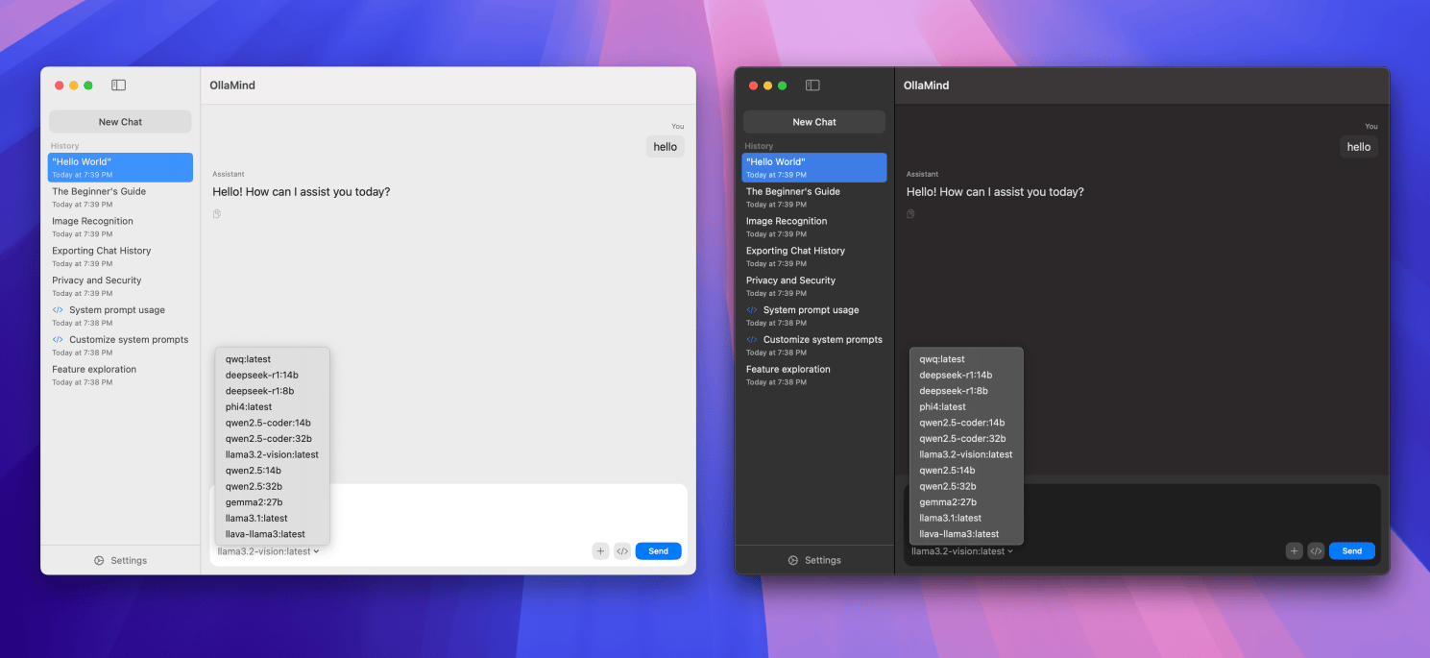
Task: Click plus attachment icon in dark window
Action: 1295,551
